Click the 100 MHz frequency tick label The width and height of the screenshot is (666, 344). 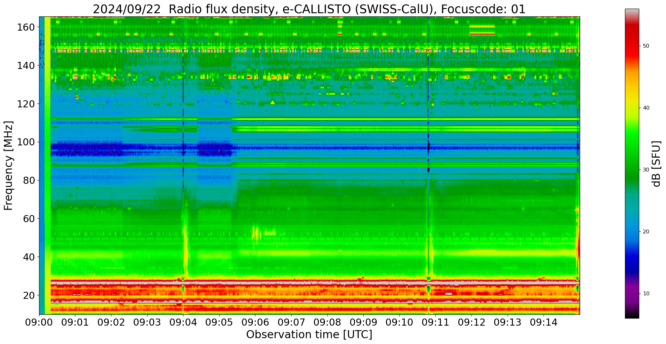click(x=26, y=142)
